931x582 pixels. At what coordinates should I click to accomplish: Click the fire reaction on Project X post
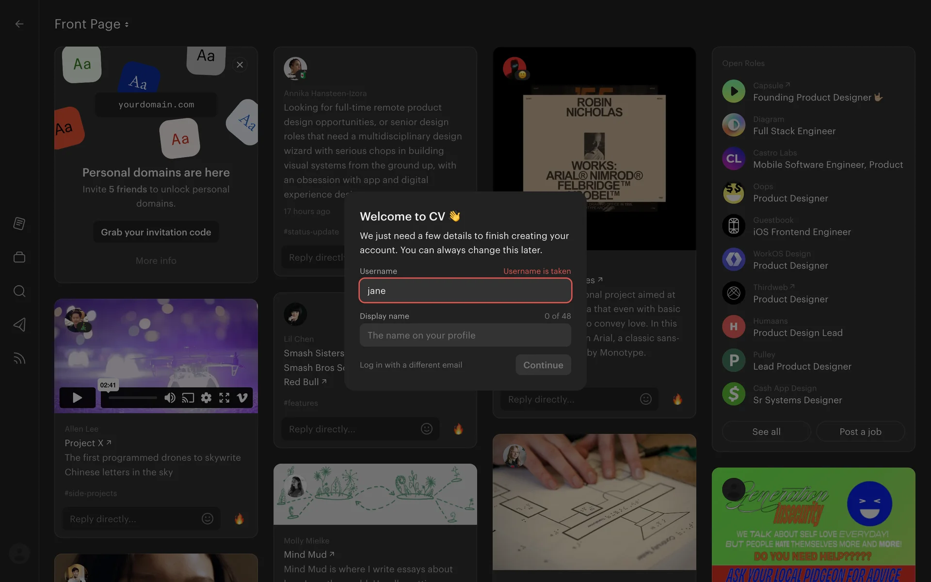(239, 519)
